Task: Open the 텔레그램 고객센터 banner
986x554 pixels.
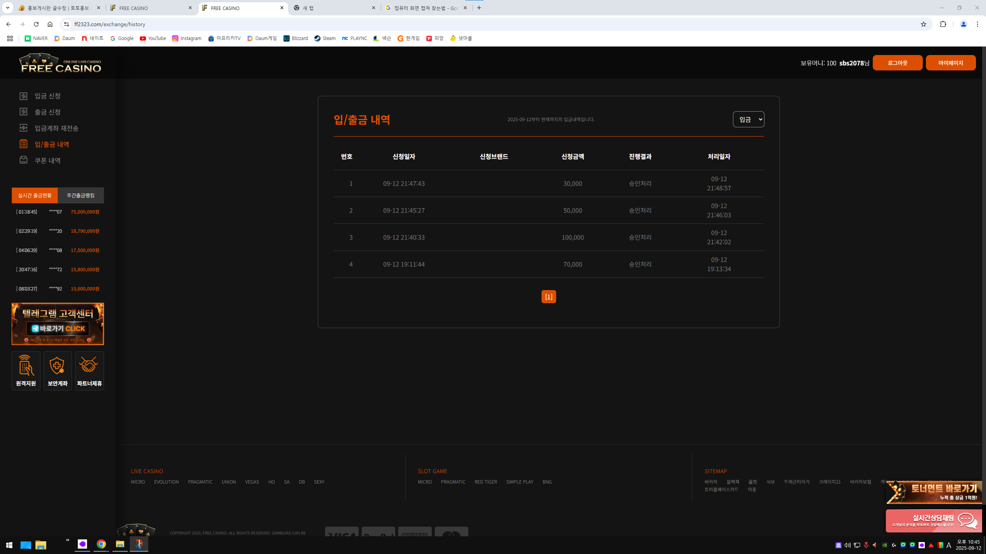Action: (58, 324)
